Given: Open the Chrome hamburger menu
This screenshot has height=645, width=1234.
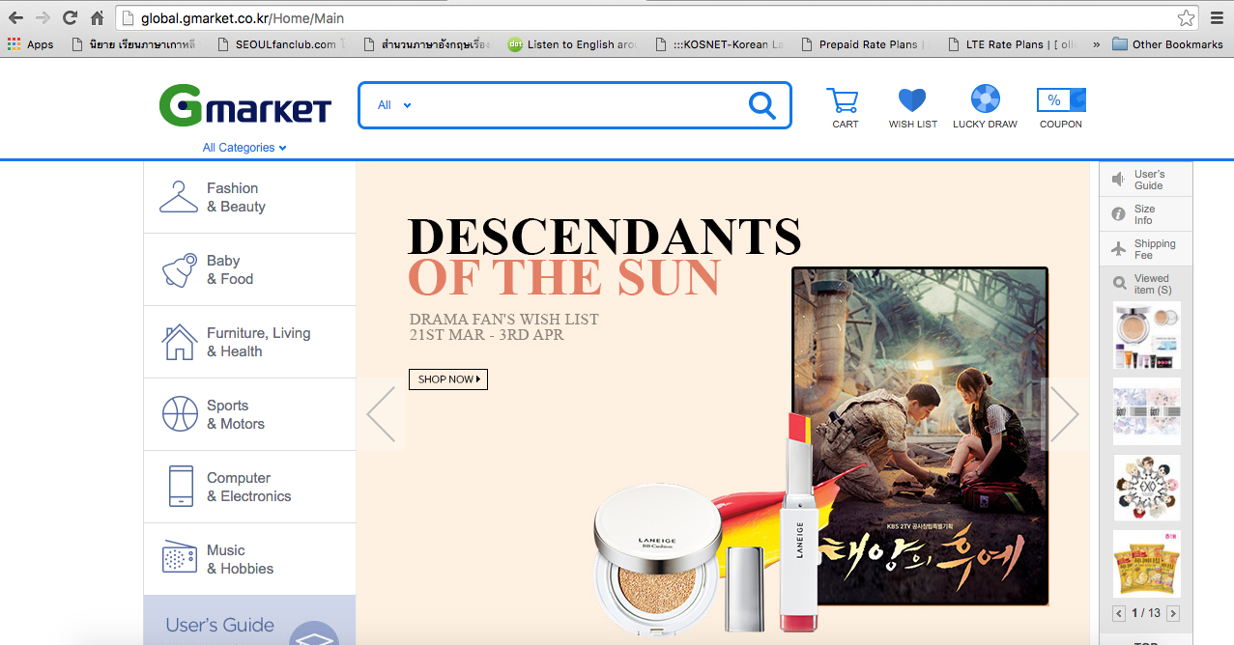Looking at the screenshot, I should tap(1217, 17).
